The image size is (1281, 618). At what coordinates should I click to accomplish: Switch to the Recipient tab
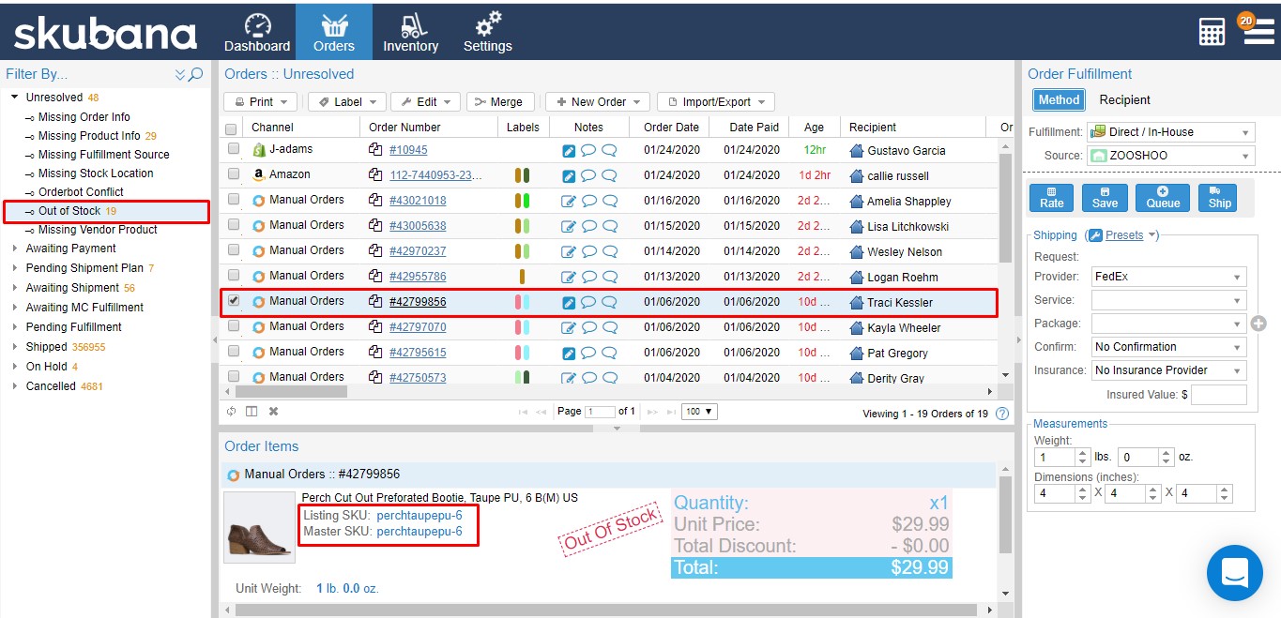(x=1124, y=99)
